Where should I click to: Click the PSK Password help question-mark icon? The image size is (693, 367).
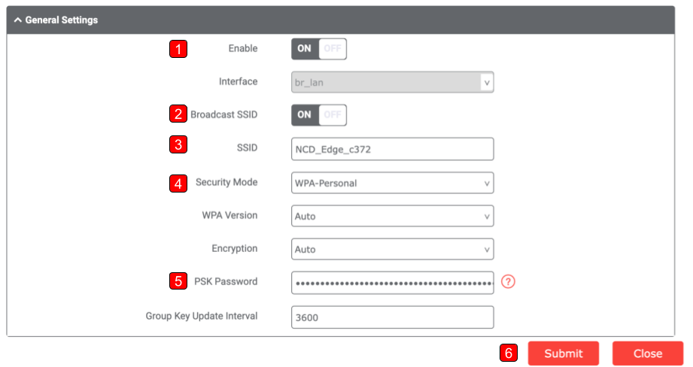click(x=508, y=281)
